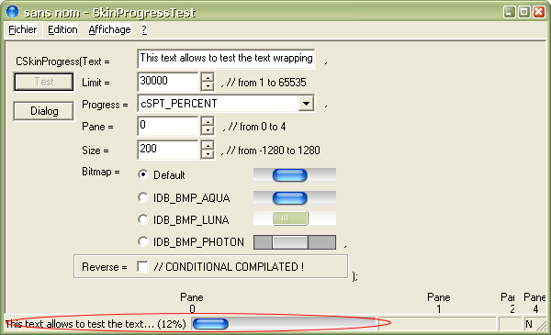Decrease the Size value with down arrow
The width and height of the screenshot is (551, 335).
208,154
